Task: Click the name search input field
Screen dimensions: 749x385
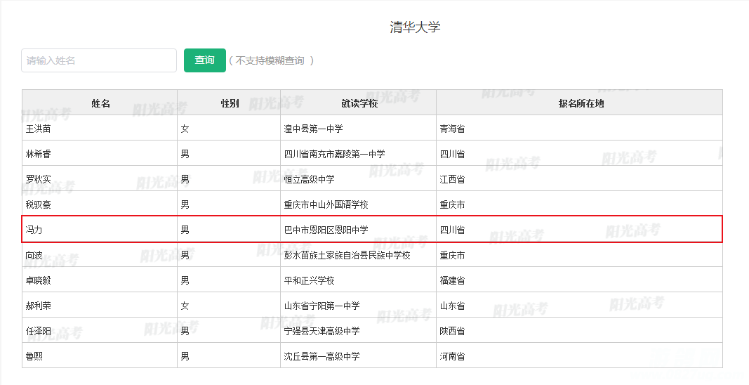Action: click(99, 60)
